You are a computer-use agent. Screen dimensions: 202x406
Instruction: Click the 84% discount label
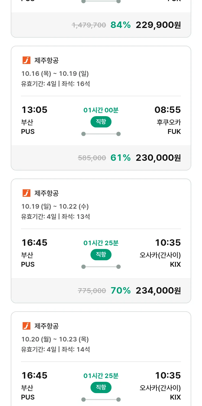120,25
